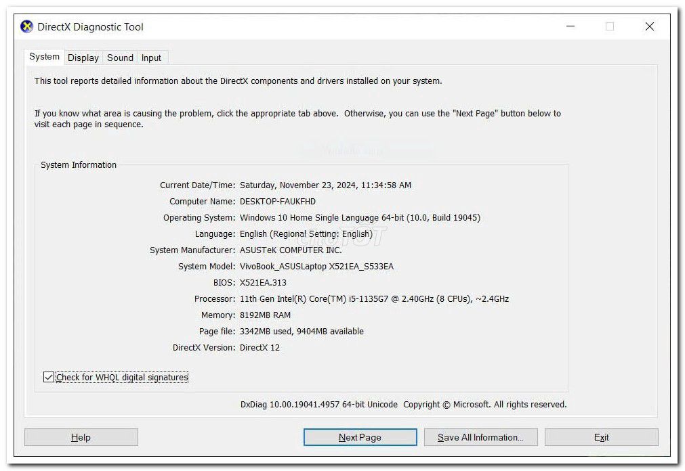This screenshot has height=471, width=685.
Task: Select computer name 'DESKTOP-FAUKFHD'
Action: 278,201
